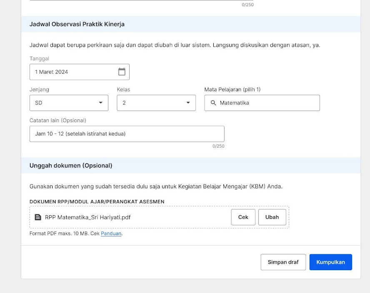Click the RPP Matematika_Sri Hariyati.pdf filename

(x=88, y=217)
